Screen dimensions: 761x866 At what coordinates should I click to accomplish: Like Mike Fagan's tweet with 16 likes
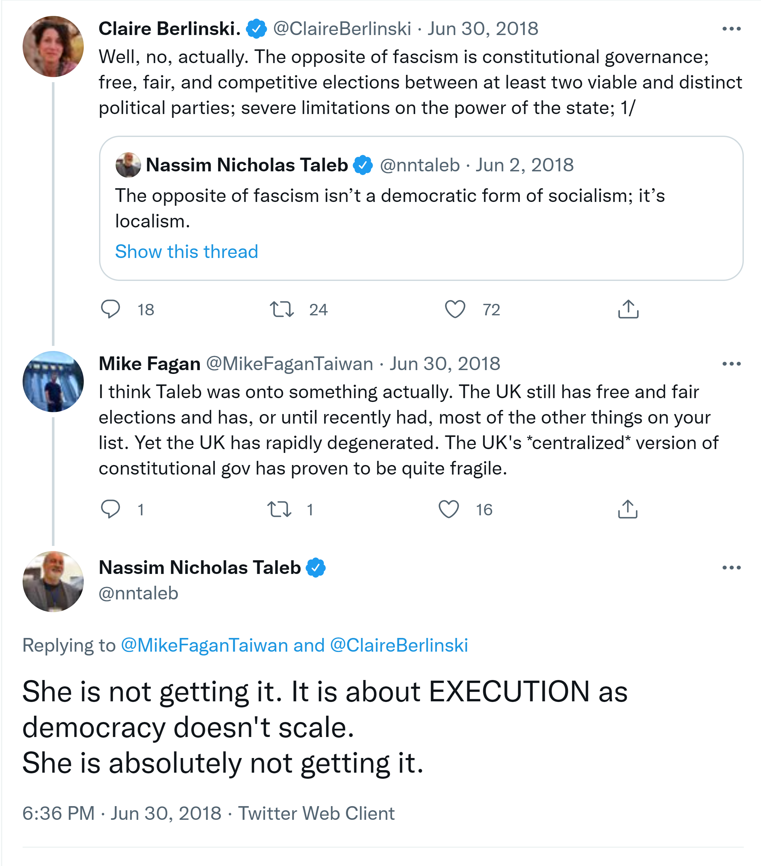[449, 509]
